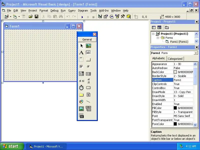The width and height of the screenshot is (200, 150).
Task: Switch to the Categorized tab
Action: point(175,59)
